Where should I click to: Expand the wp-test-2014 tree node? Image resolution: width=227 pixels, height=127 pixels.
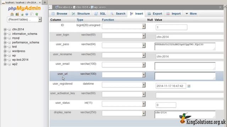coord(5,60)
